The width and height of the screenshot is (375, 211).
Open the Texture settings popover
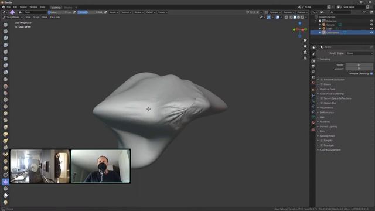coord(126,12)
